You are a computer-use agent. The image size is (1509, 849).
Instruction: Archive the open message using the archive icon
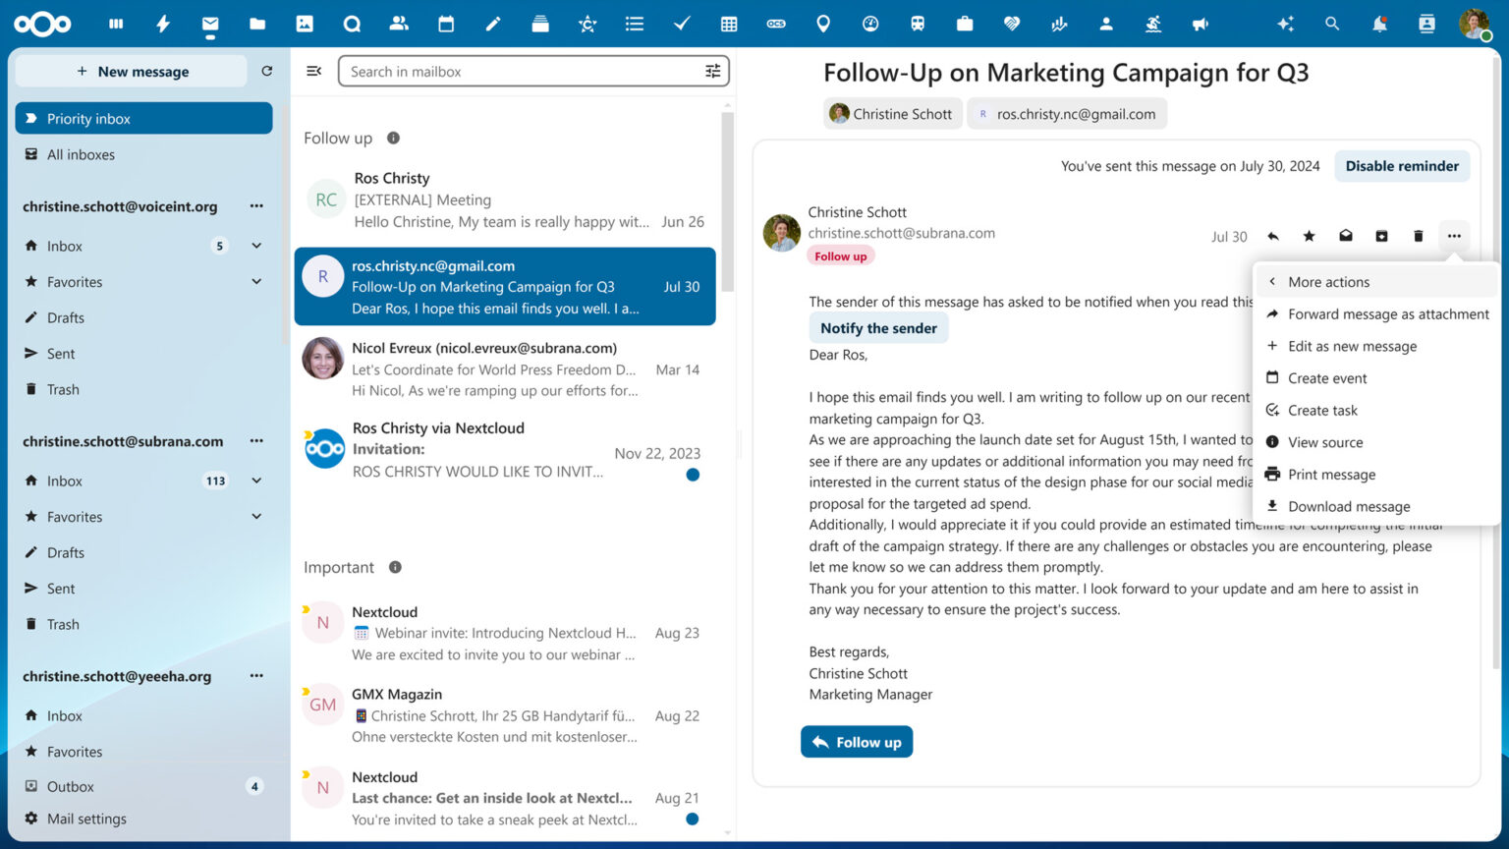click(1381, 236)
